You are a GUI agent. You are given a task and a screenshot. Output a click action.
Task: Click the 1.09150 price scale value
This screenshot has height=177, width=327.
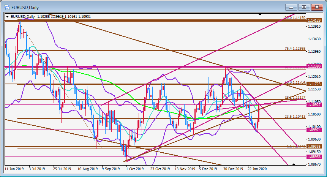tap(314, 152)
